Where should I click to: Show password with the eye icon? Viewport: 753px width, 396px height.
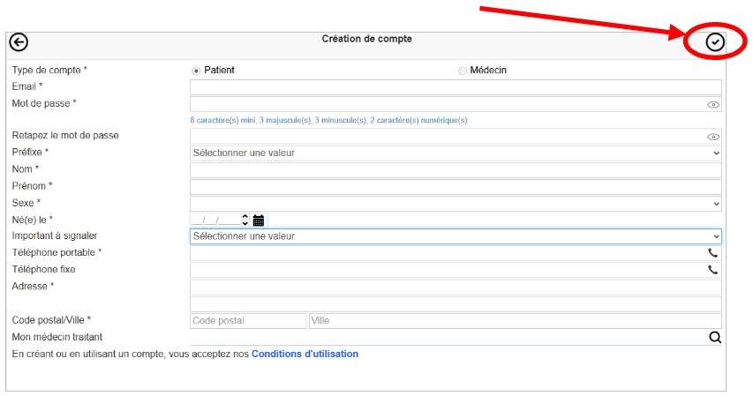tap(713, 104)
